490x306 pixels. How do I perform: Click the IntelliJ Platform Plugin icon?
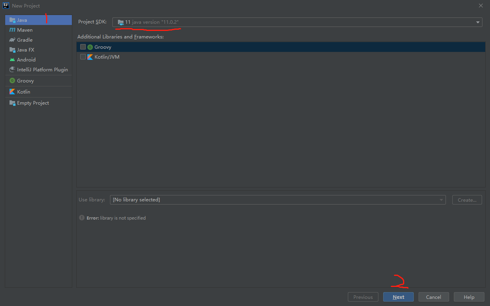[12, 69]
